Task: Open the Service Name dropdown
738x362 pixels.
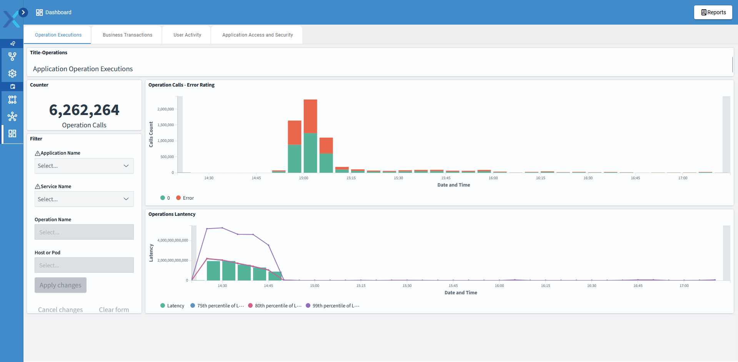Action: 84,199
